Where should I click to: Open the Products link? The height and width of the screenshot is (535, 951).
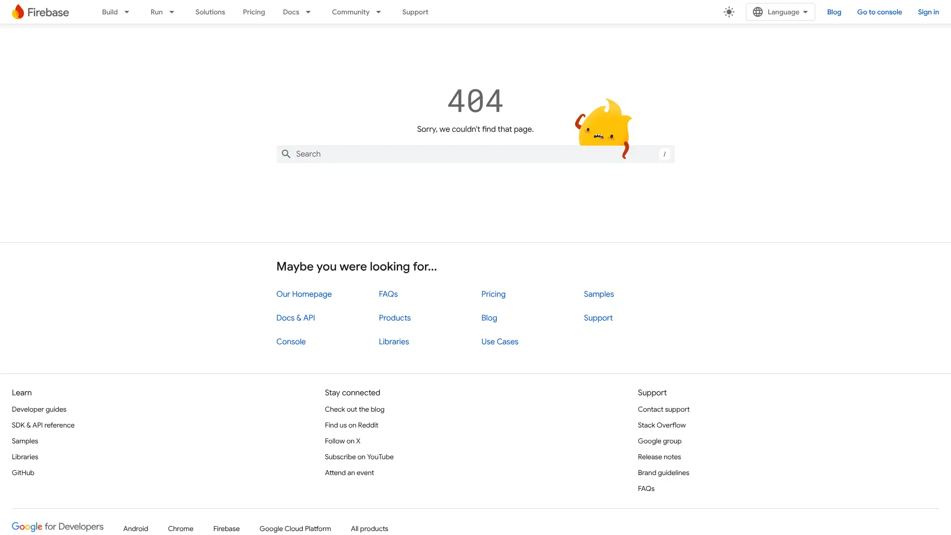pos(394,318)
